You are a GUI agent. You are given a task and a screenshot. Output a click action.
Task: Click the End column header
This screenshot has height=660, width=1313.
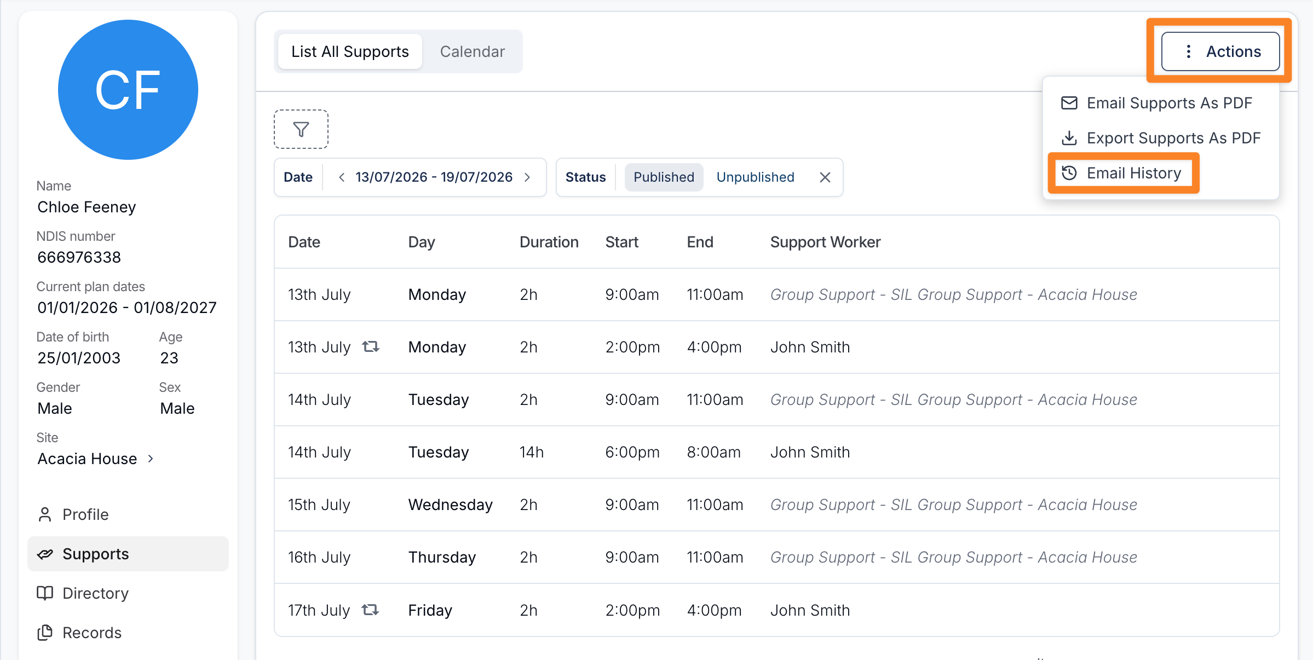click(x=700, y=242)
